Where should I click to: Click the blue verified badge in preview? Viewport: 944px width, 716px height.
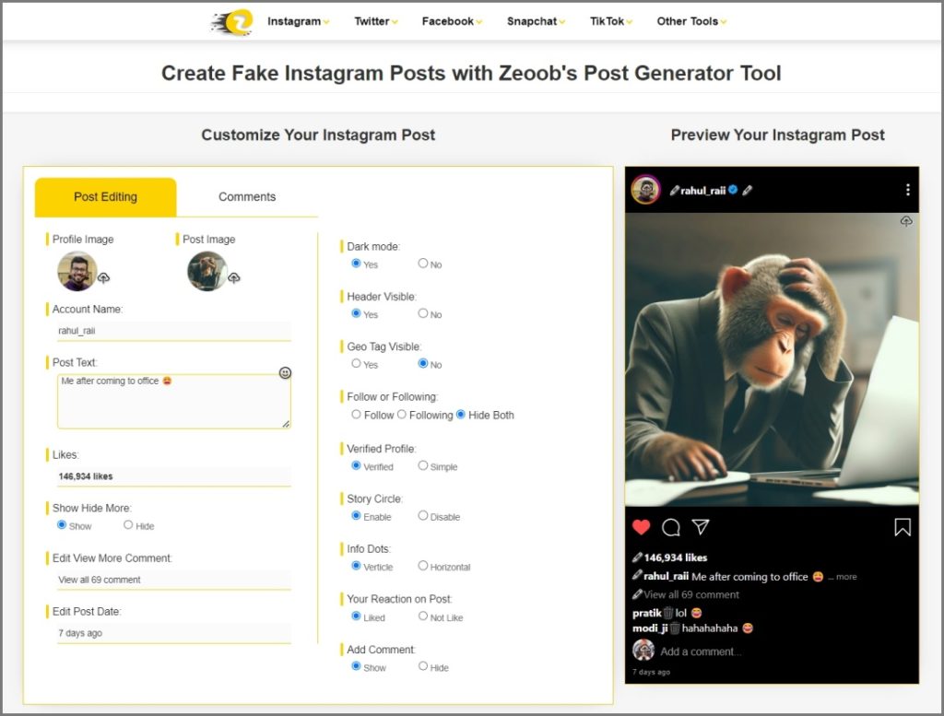(733, 190)
